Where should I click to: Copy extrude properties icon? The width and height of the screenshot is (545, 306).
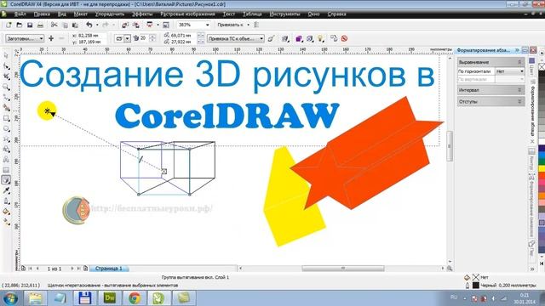(334, 38)
